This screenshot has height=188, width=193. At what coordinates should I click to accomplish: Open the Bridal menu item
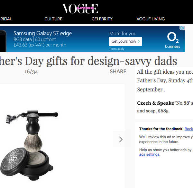coord(6,19)
